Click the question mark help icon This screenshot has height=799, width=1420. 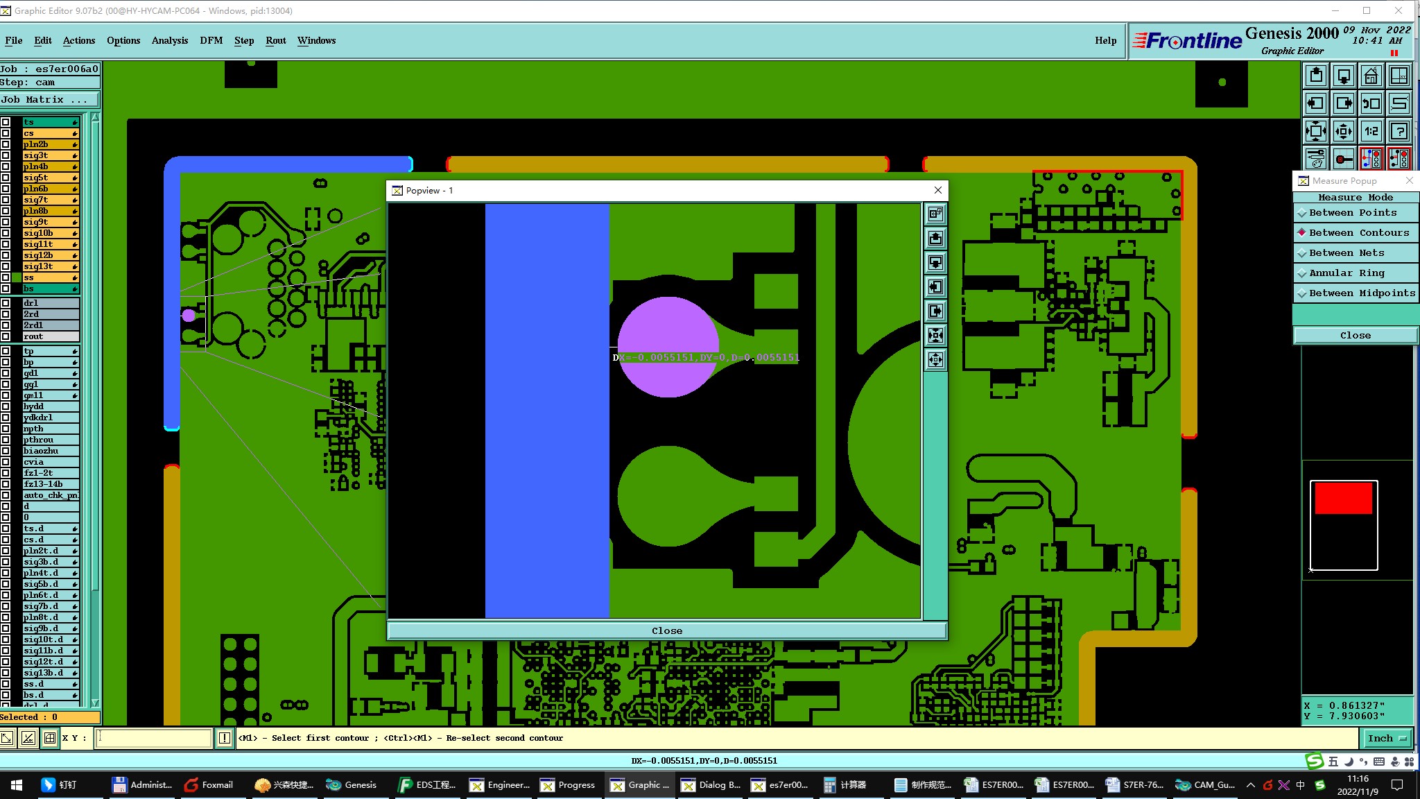click(1399, 131)
